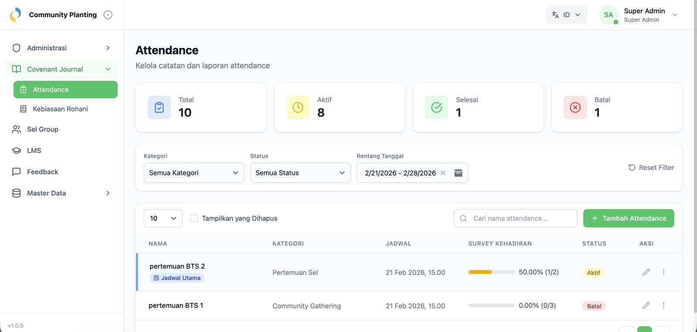Screen dimensions: 697x332
Task: Click the Aktif clock icon
Action: (x=298, y=107)
